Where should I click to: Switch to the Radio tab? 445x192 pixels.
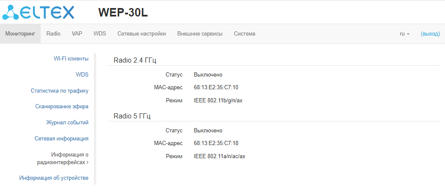[x=53, y=34]
